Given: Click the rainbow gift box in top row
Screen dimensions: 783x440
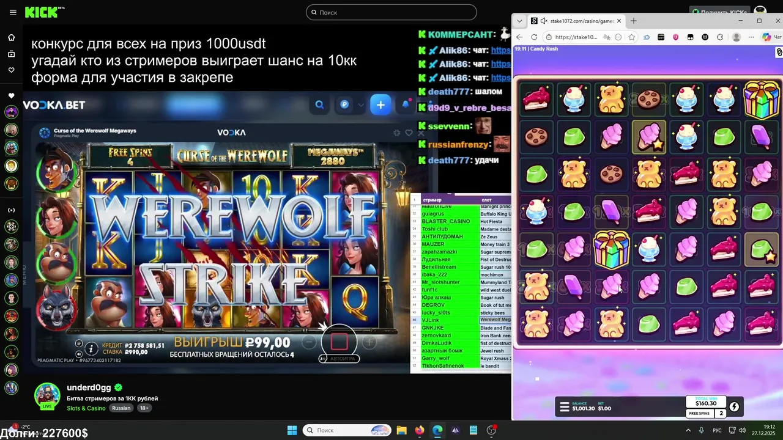Looking at the screenshot, I should tap(762, 99).
